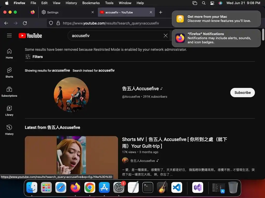Reload the current page
Screen dimensions: 265x198
(25, 23)
